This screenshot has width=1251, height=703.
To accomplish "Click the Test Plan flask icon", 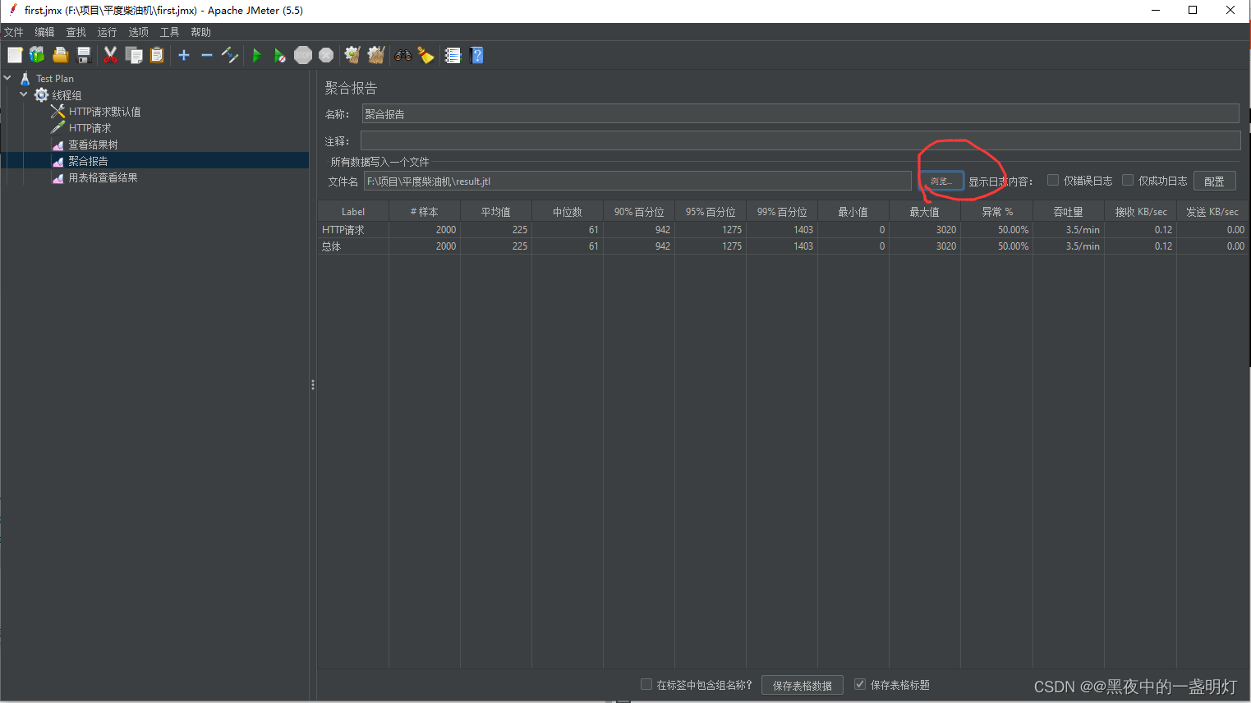I will pyautogui.click(x=25, y=79).
